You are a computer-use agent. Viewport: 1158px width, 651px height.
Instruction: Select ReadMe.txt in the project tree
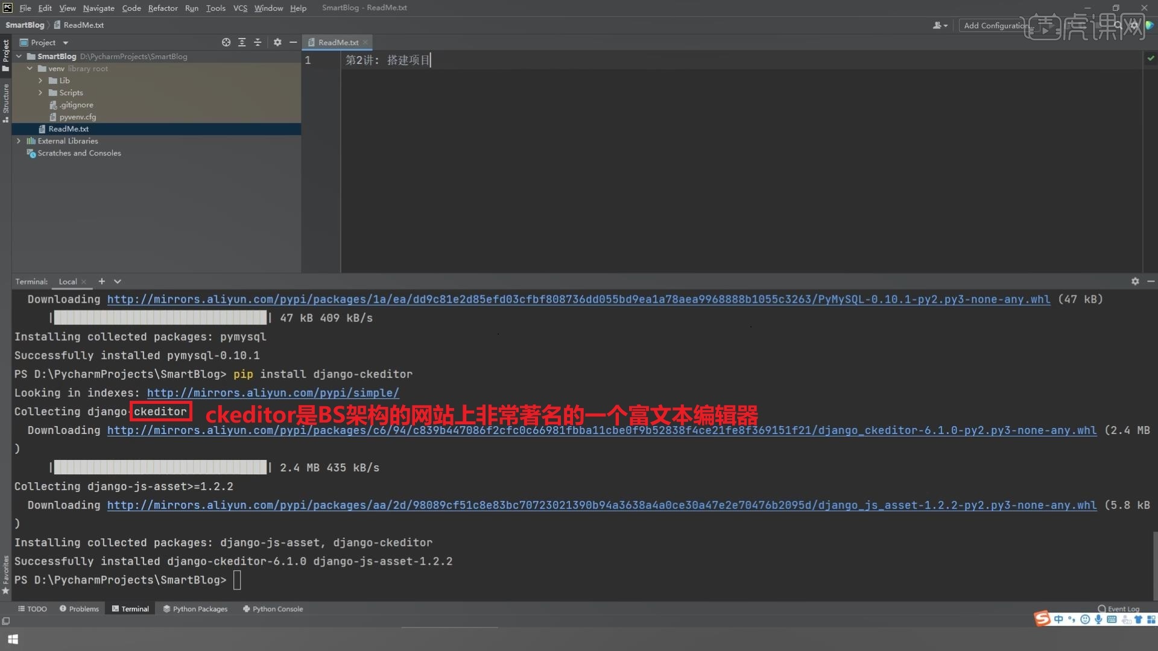coord(68,128)
